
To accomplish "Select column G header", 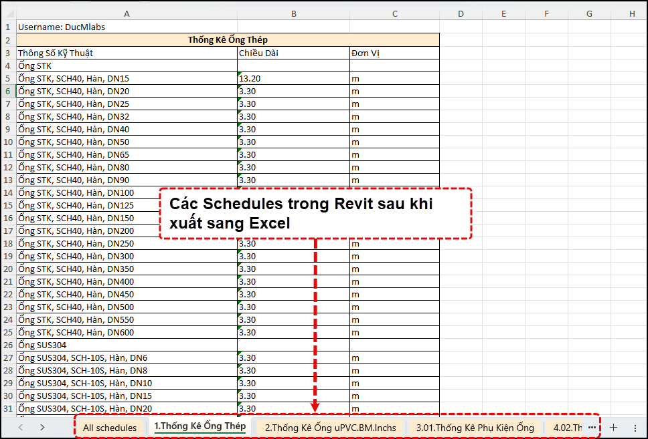I will (x=589, y=13).
